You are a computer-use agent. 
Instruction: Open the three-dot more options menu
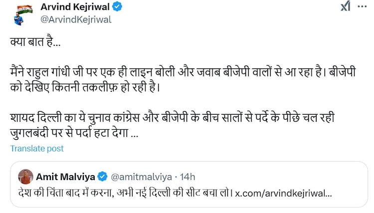point(362,6)
